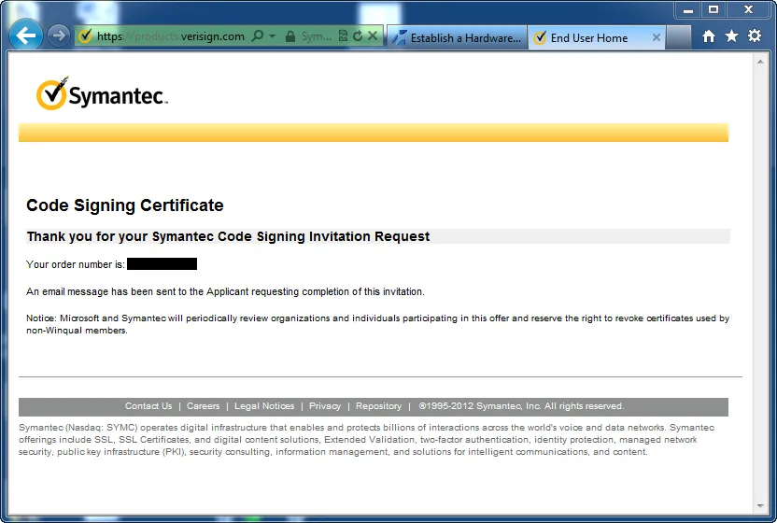Screen dimensions: 777x523
Task: Toggle the compatibility view icon
Action: point(343,35)
